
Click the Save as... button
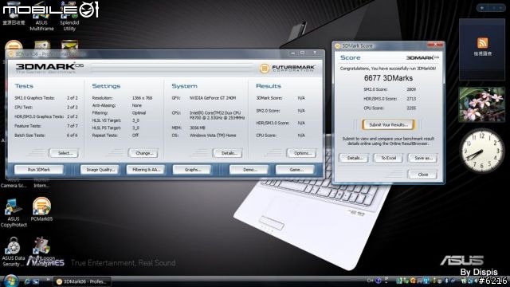423,158
